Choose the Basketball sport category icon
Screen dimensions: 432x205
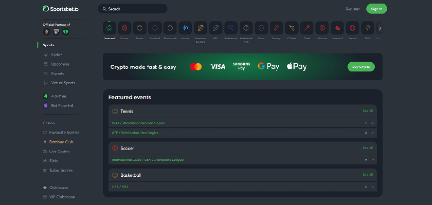[170, 28]
